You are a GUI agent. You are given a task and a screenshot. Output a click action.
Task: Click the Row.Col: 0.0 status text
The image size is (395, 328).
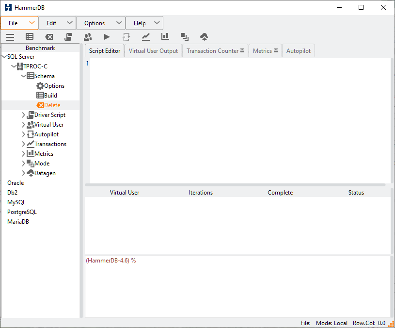(x=369, y=323)
